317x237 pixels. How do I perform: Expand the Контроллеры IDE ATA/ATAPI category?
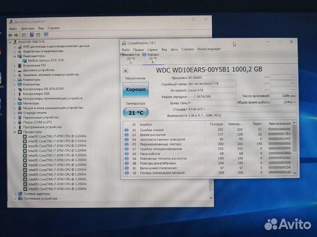tap(14, 89)
